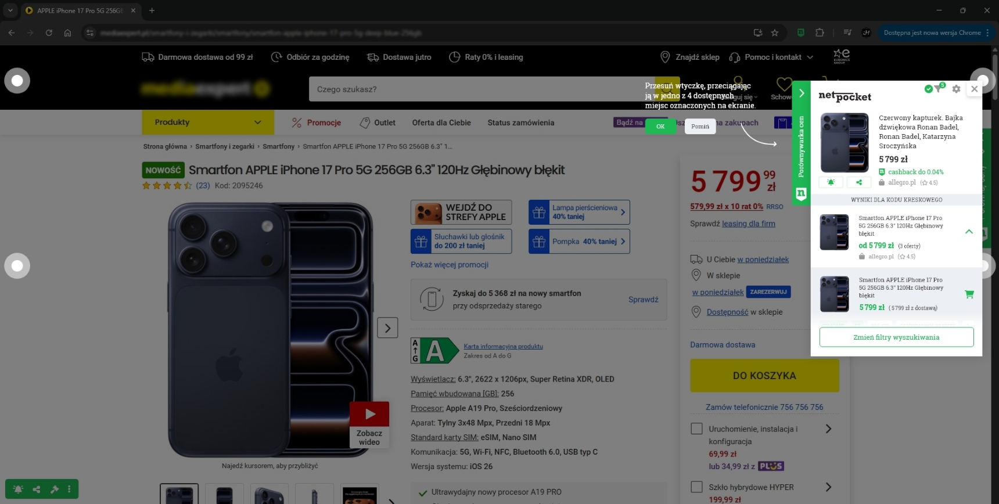Click the netpocket filter funnel icon
999x504 pixels.
938,89
